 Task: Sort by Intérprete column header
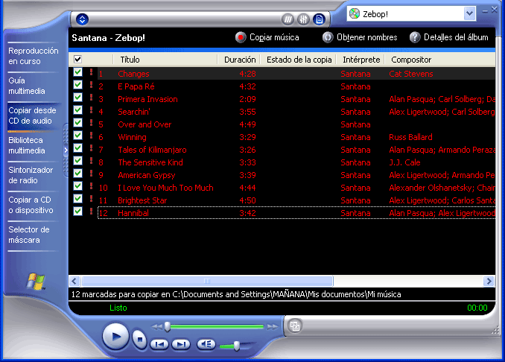coord(361,60)
